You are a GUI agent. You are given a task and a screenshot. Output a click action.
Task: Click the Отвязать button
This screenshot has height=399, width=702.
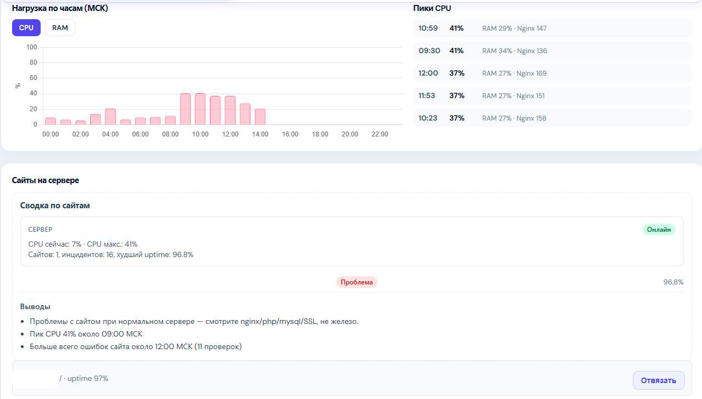[659, 380]
